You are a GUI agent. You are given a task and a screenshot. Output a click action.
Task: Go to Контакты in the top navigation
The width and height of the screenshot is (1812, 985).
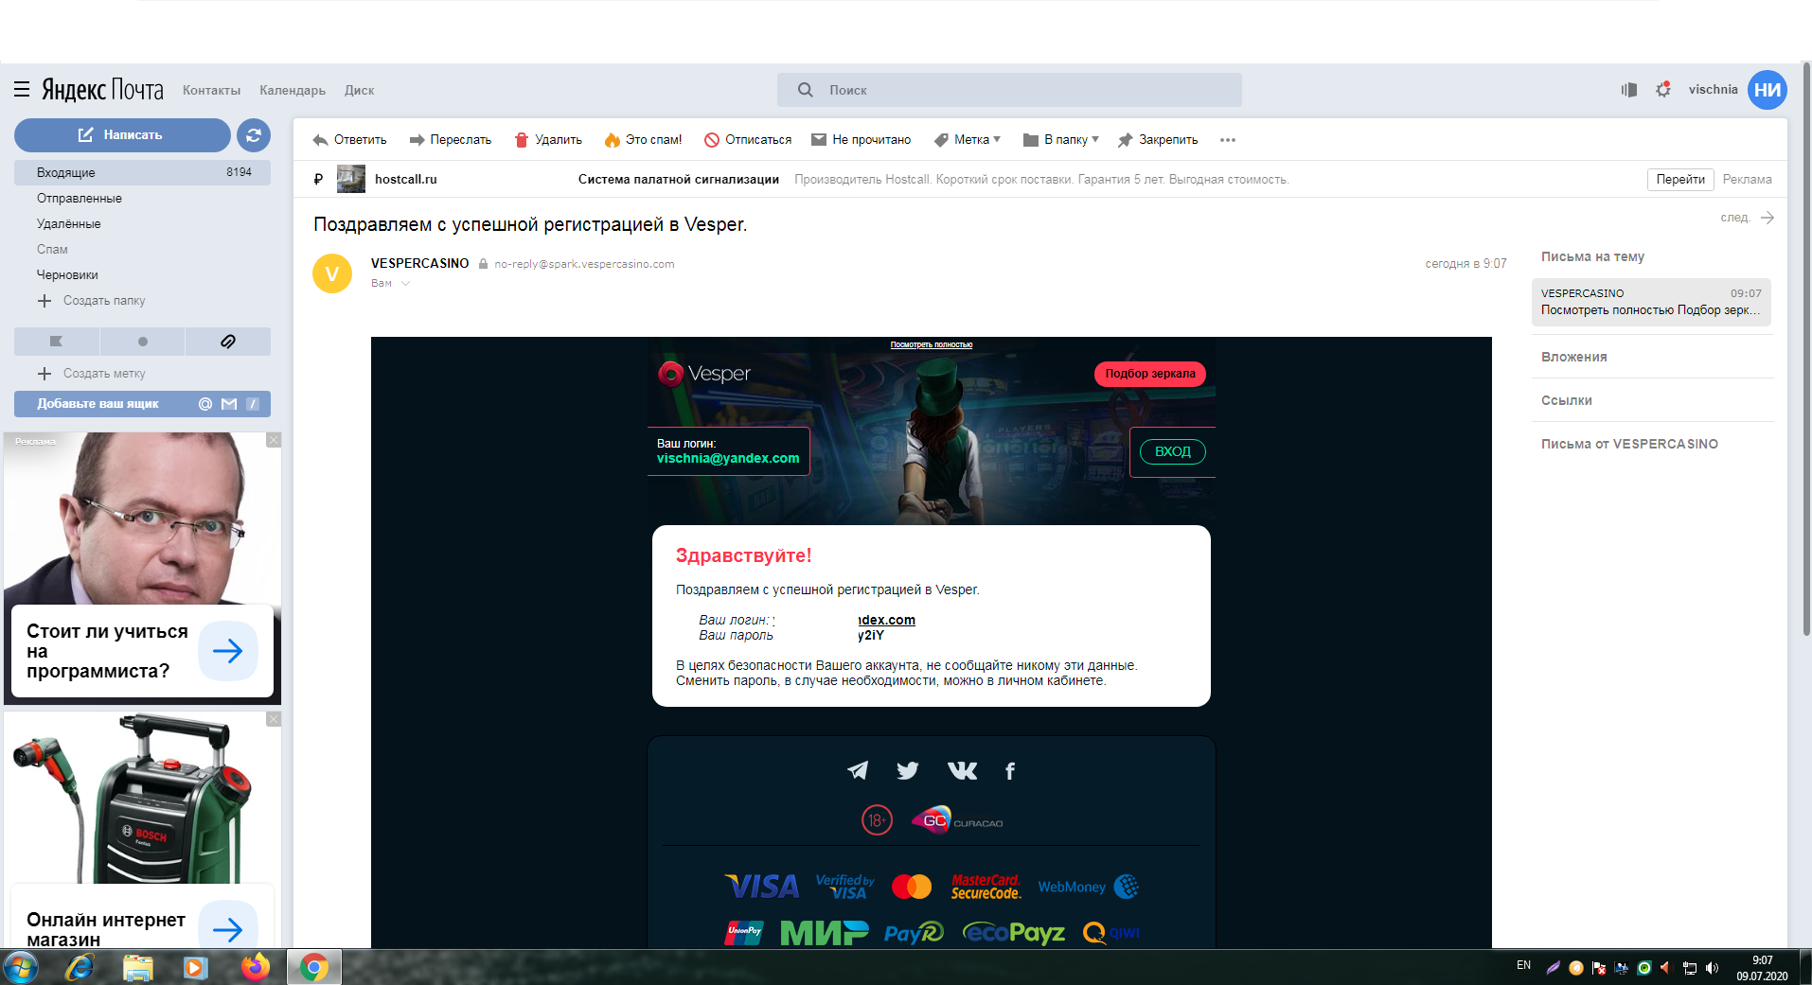[x=211, y=91]
